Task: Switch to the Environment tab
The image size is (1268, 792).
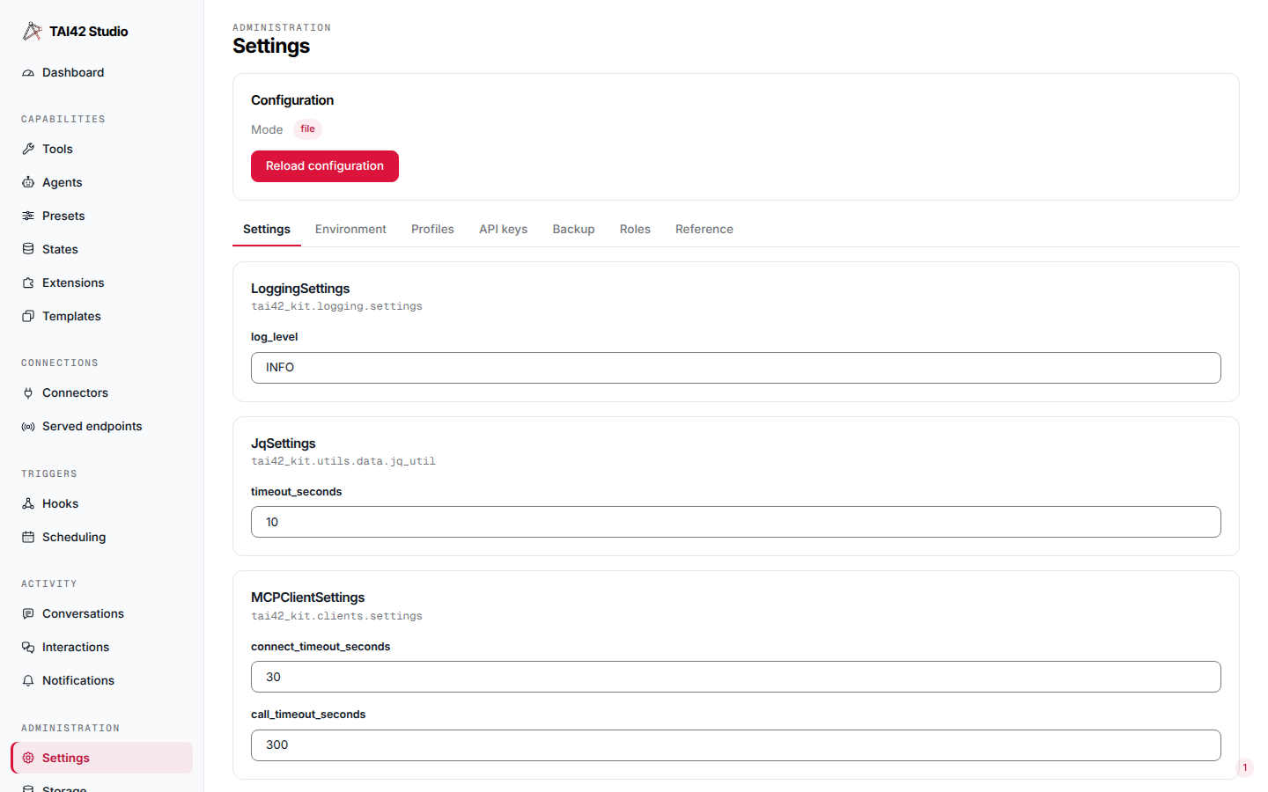Action: pos(350,230)
